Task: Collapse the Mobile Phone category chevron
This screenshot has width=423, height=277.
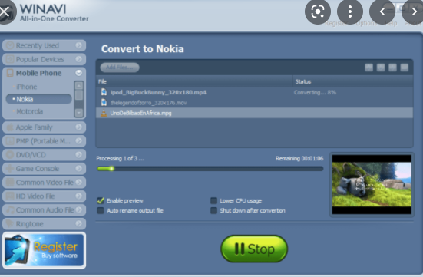Action: coord(79,73)
